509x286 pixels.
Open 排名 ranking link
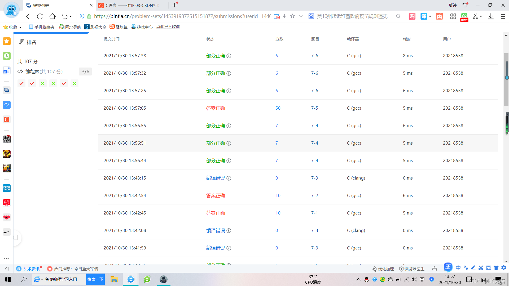(28, 42)
